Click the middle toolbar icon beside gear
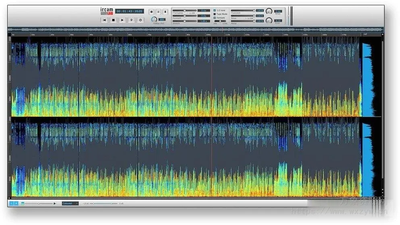 pyautogui.click(x=158, y=12)
